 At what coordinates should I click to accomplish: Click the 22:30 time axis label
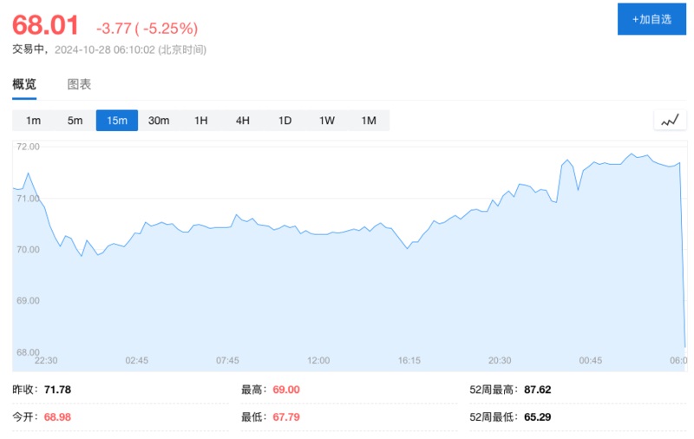[x=46, y=360]
